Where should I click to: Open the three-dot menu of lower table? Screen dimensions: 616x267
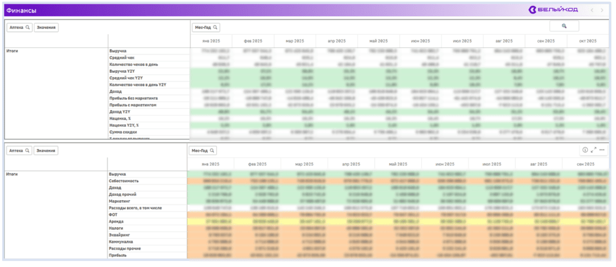(602, 150)
